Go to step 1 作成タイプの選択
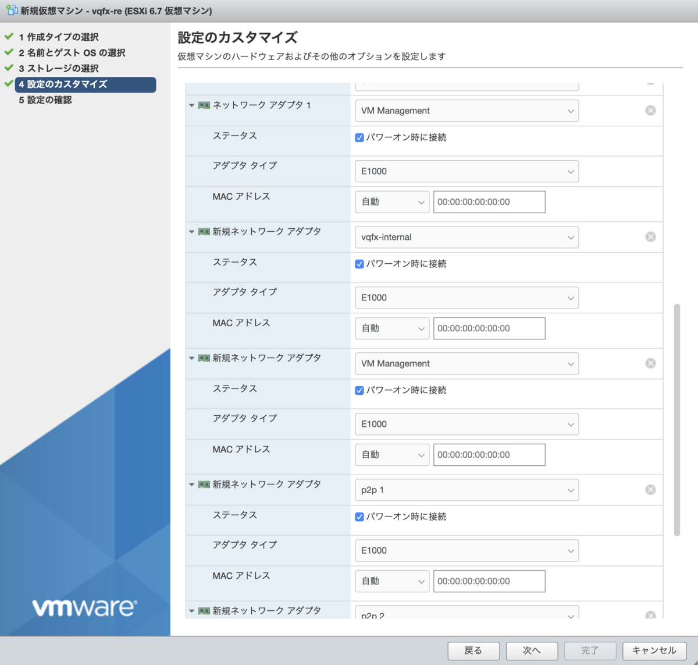This screenshot has height=665, width=698. pos(59,37)
